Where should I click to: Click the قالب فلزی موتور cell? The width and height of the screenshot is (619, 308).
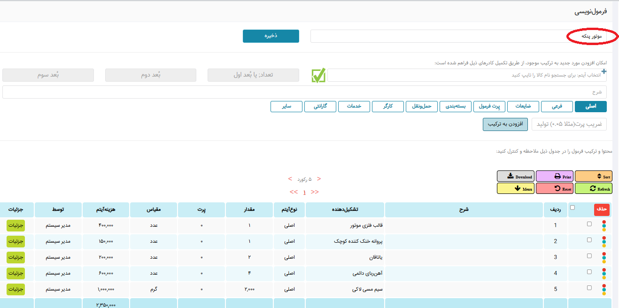coord(344,225)
